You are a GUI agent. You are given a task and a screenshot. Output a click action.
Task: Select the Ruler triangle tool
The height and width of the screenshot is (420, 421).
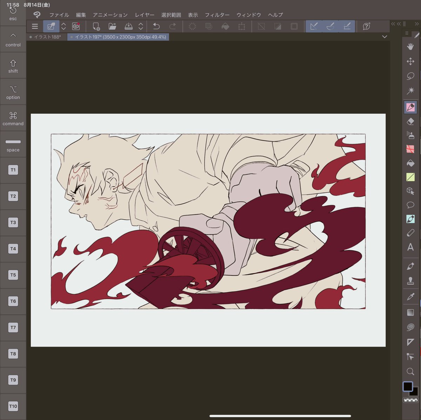pyautogui.click(x=410, y=342)
